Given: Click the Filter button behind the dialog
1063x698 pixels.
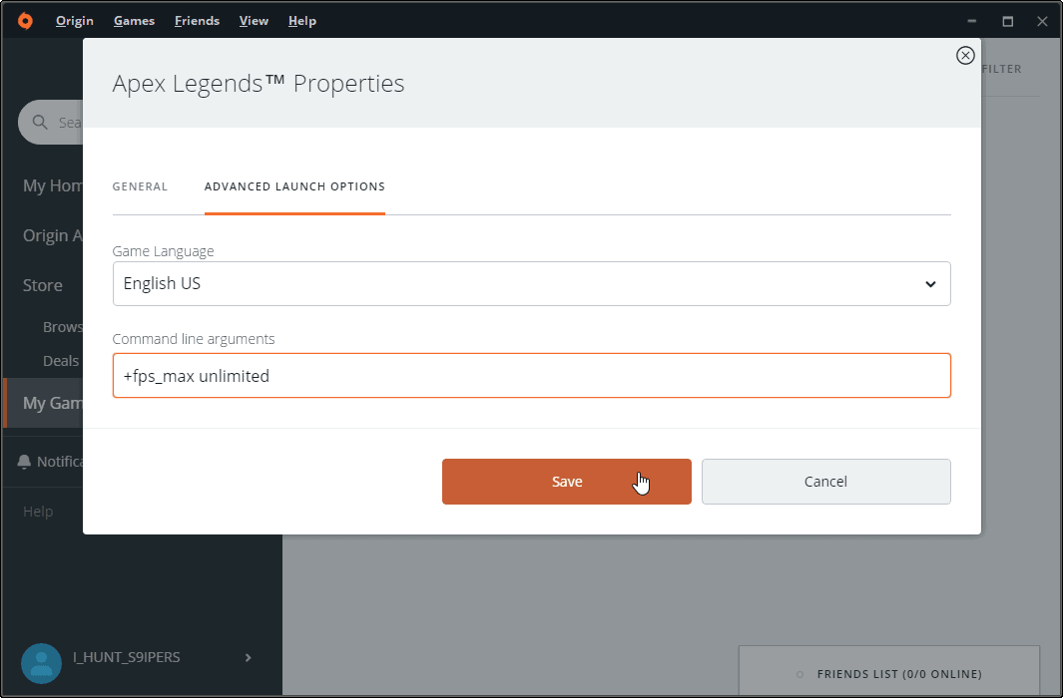Looking at the screenshot, I should pos(1001,69).
